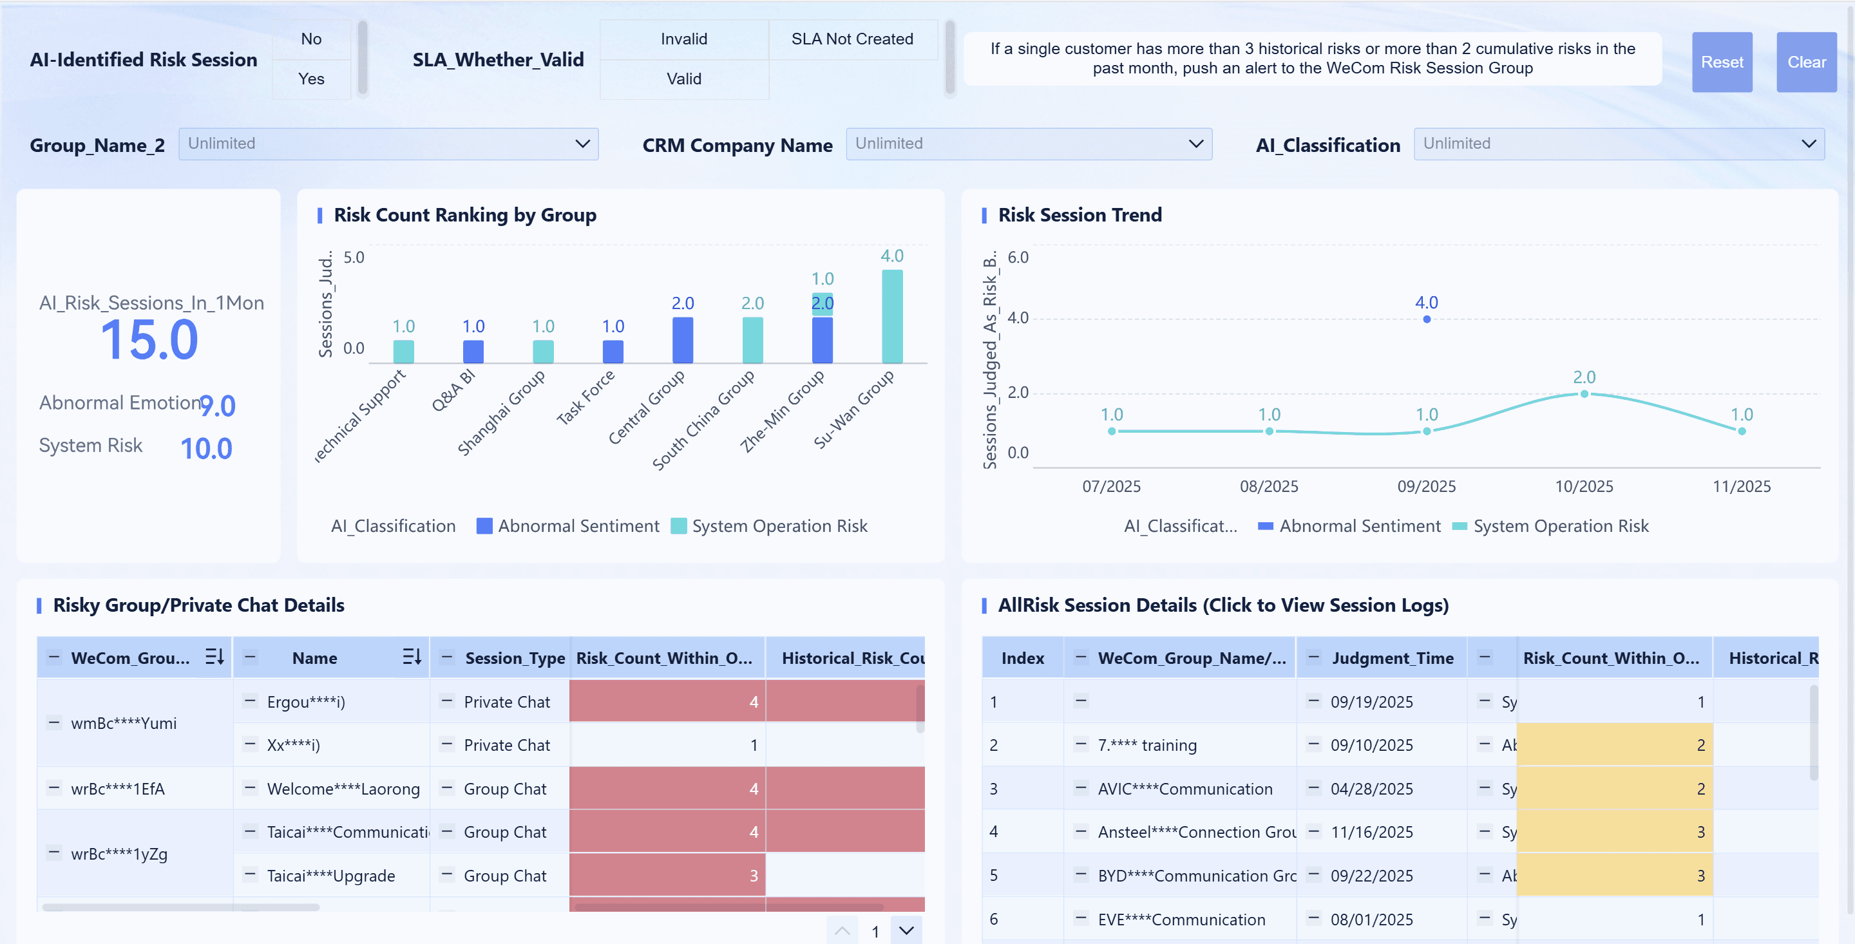Collapse the WeCom_Group_Name column header in AllRisk table
This screenshot has width=1855, height=944.
point(1080,657)
